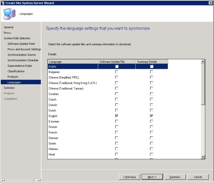Enable Summary Details for German
This screenshot has width=214, height=184.
(152, 138)
